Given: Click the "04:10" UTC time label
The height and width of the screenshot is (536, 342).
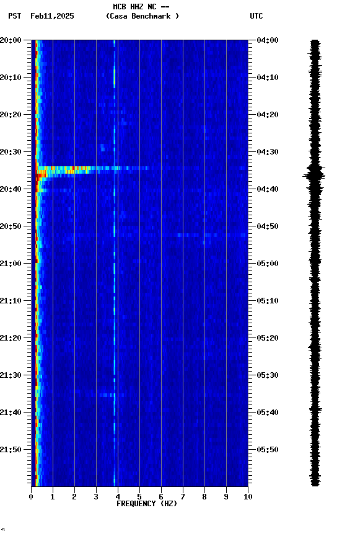Looking at the screenshot, I should coord(268,78).
